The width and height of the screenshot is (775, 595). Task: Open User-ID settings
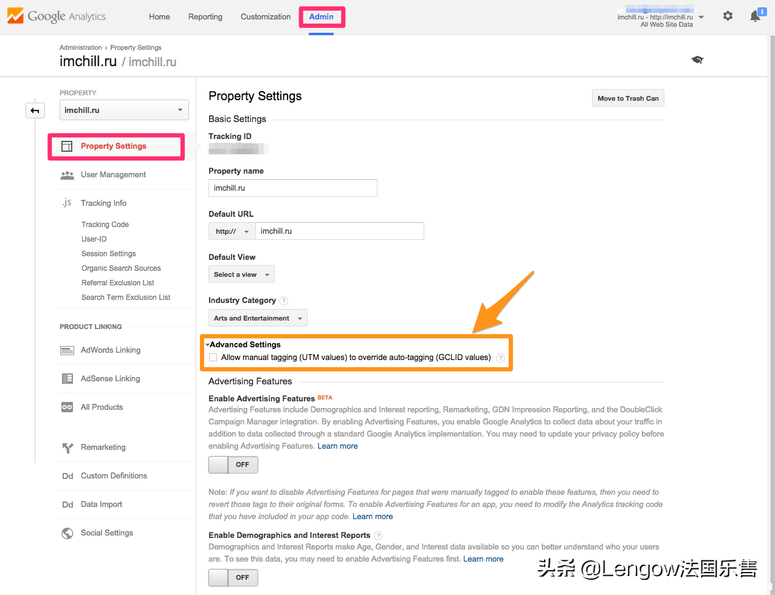click(x=94, y=239)
